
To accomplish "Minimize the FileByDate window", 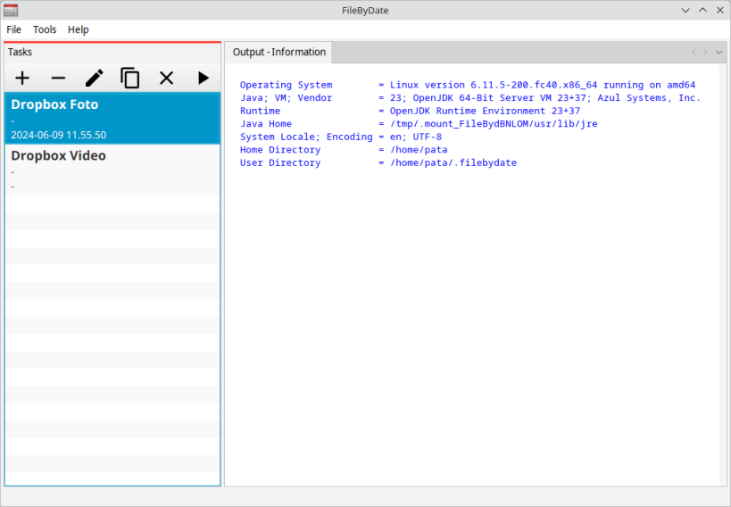I will coord(685,10).
